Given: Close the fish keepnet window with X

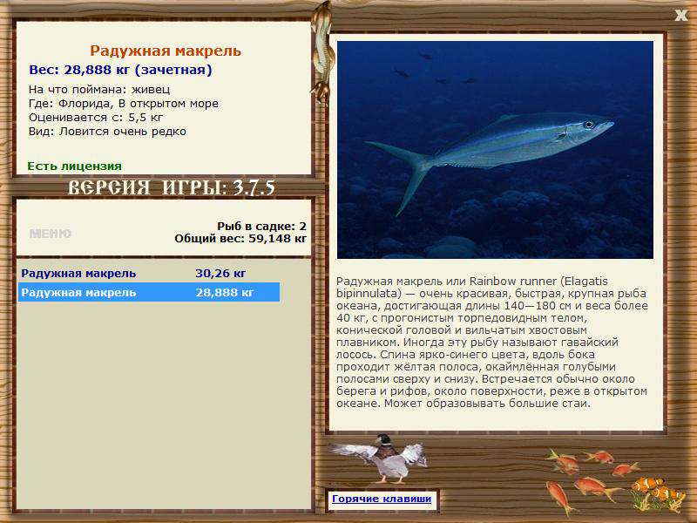Looking at the screenshot, I should [x=680, y=16].
